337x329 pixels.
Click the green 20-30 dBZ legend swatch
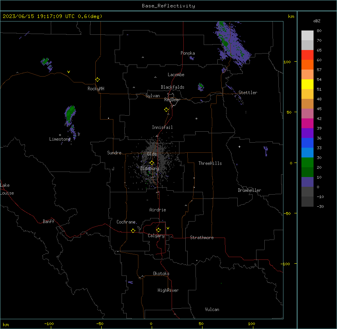pyautogui.click(x=307, y=163)
